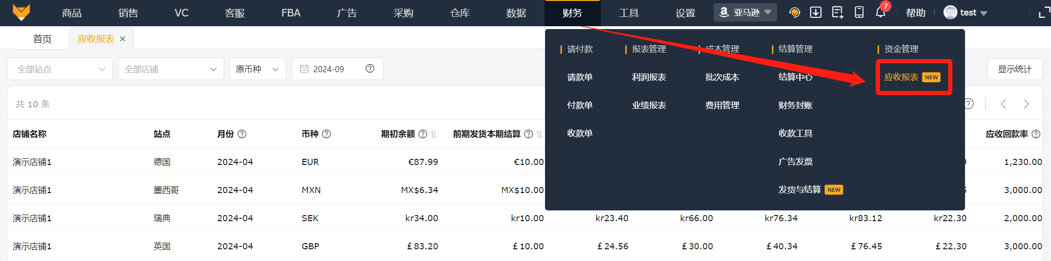1051x261 pixels.
Task: Open the customer service headset icon
Action: click(x=794, y=13)
